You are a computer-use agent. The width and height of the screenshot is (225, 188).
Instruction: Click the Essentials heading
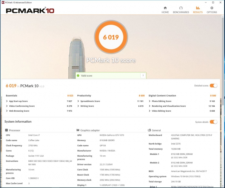click(x=12, y=95)
